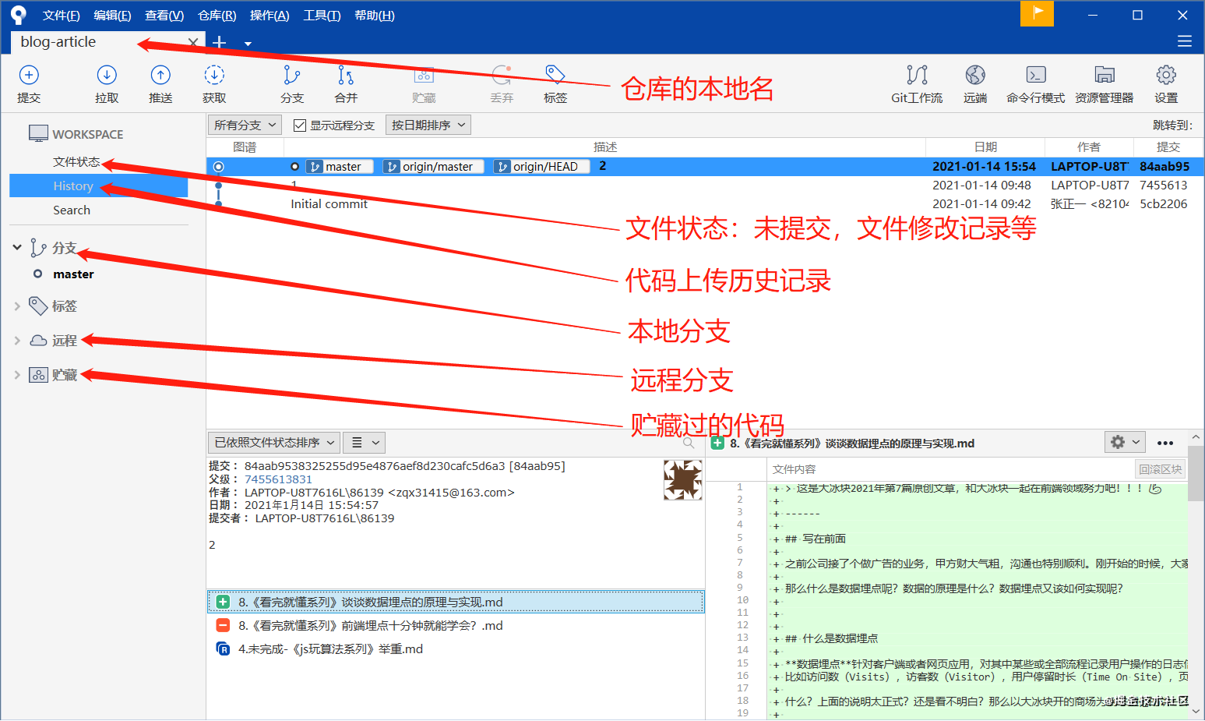Click the 描述 column header

(x=605, y=147)
